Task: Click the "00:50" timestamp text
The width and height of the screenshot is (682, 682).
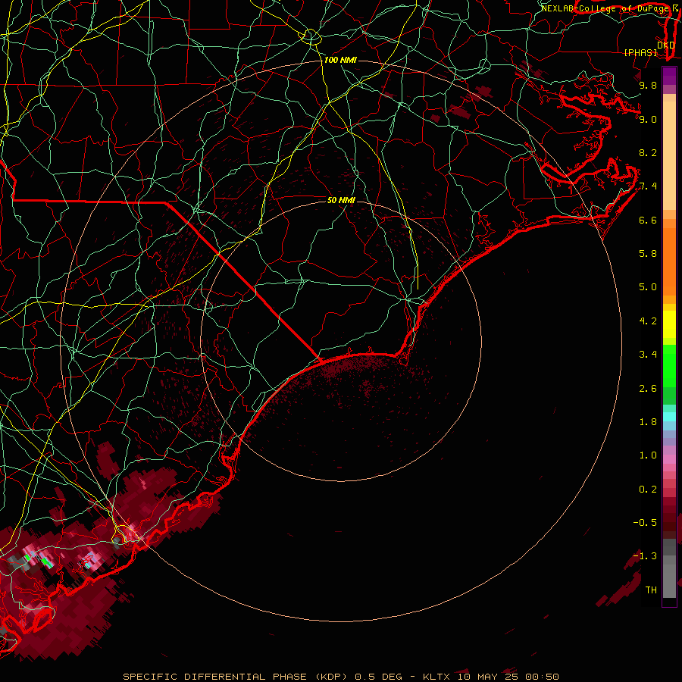Action: tap(542, 677)
